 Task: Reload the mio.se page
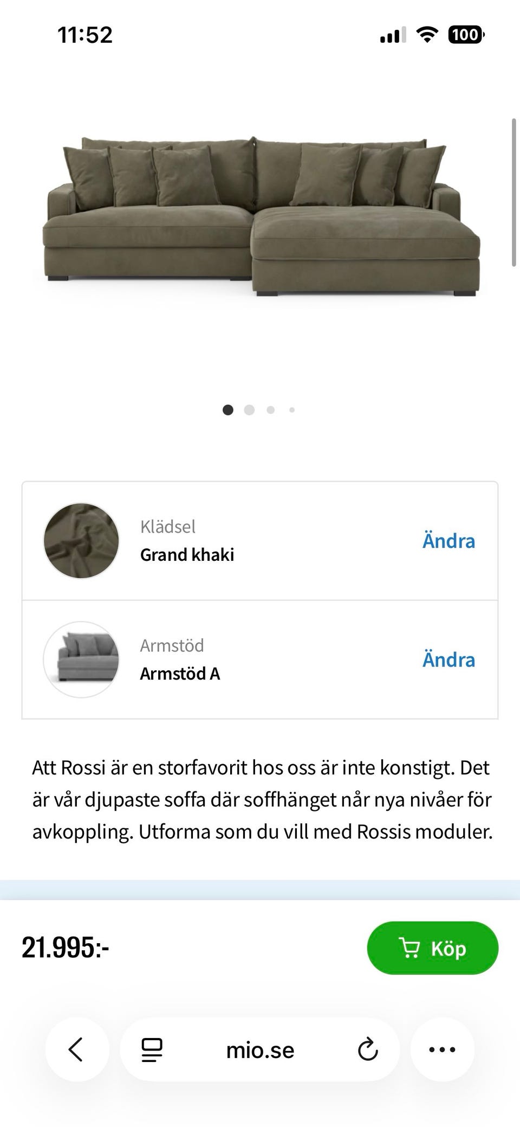click(x=368, y=1049)
